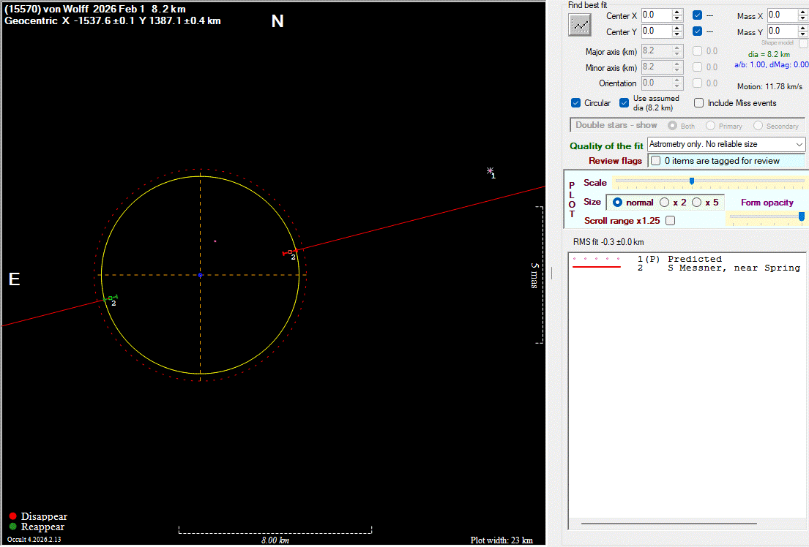Click the Center X spinner up arrow

[677, 12]
